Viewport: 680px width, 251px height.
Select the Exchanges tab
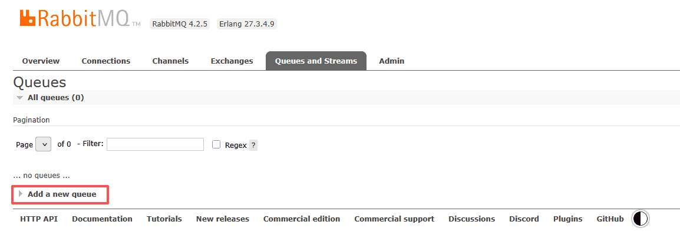click(232, 61)
